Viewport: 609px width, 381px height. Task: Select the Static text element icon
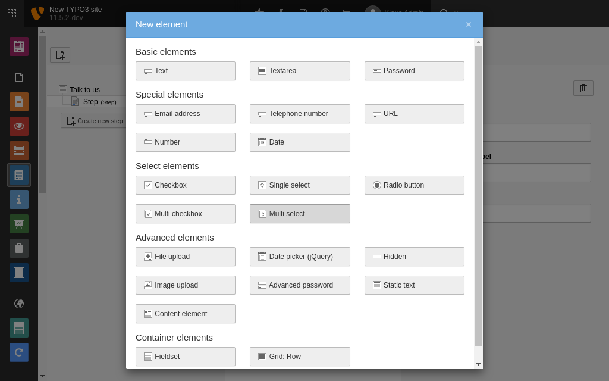click(x=377, y=285)
